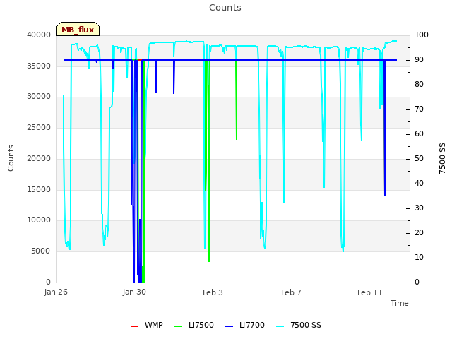Viewport: 452px width, 339px height.
Task: Toggle the LI7700 legend entry
Action: (245, 325)
